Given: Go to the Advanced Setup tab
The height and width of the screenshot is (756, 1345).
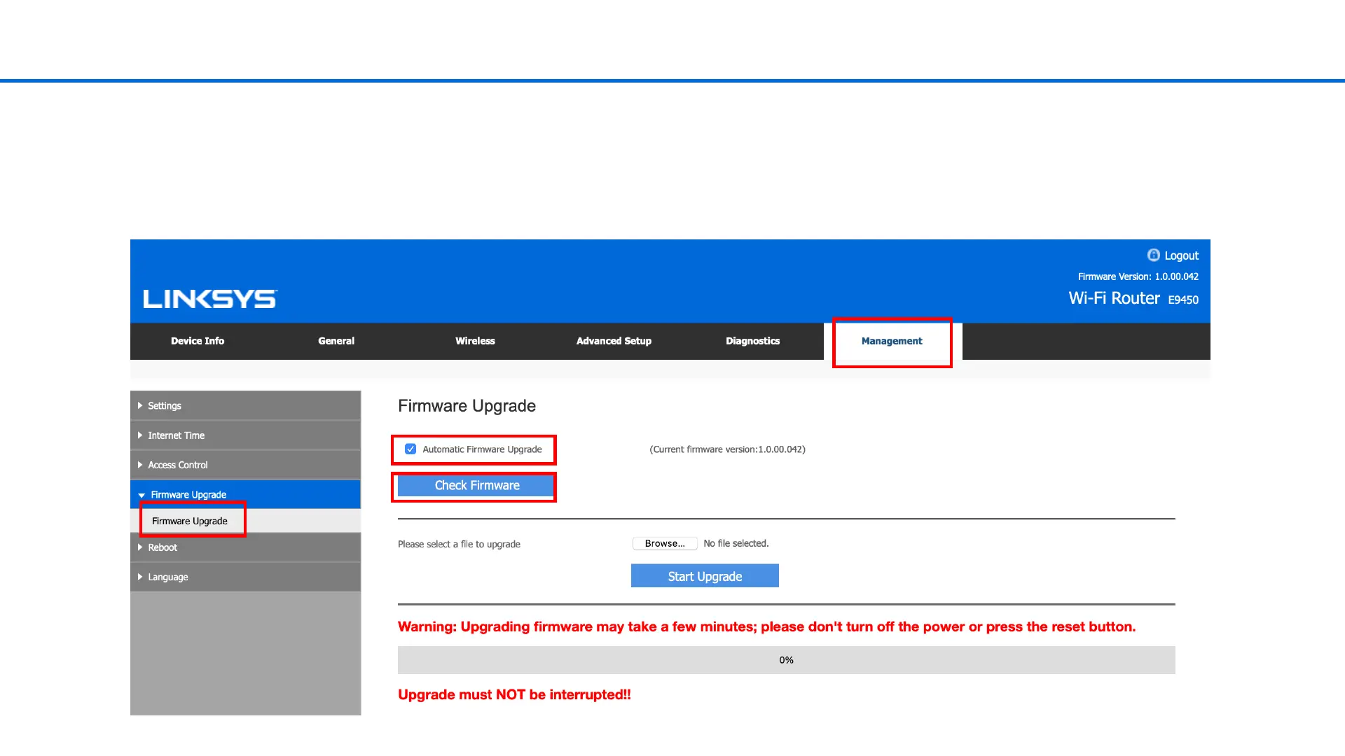Looking at the screenshot, I should (614, 341).
